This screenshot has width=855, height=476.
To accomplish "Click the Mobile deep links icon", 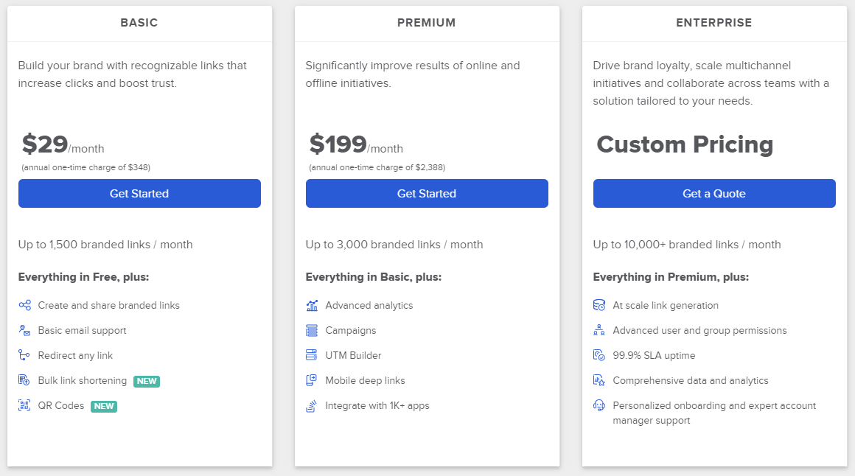I will click(x=312, y=381).
